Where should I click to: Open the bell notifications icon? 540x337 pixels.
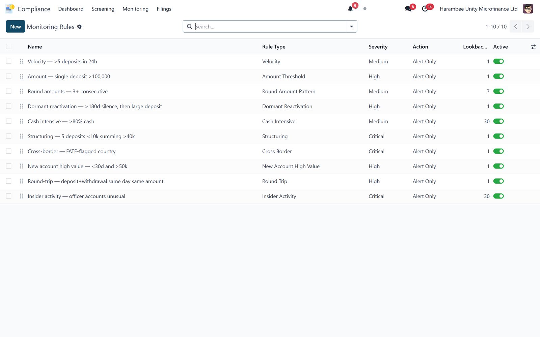tap(350, 9)
